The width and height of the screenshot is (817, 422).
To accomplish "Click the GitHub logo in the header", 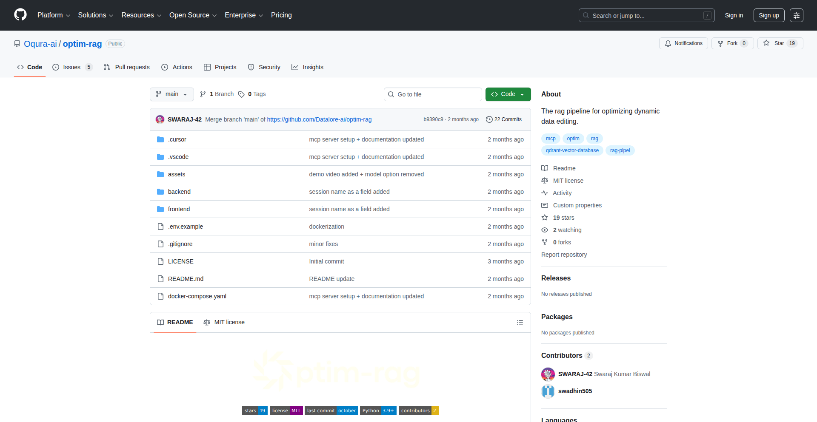I will pyautogui.click(x=20, y=15).
